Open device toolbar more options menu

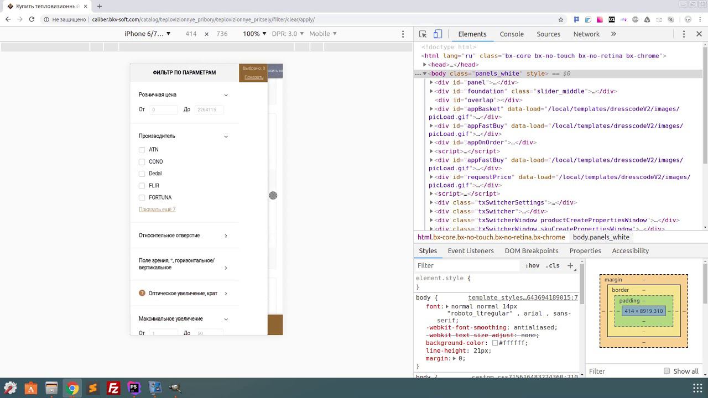pyautogui.click(x=403, y=34)
